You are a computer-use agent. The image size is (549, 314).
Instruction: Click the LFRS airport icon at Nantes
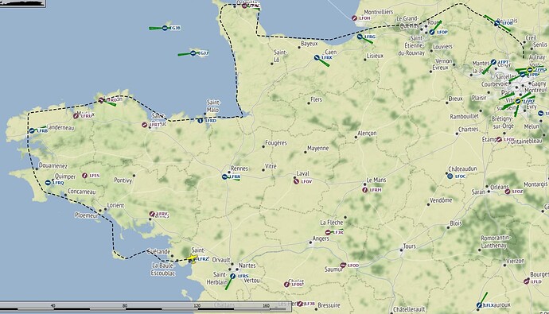pyautogui.click(x=233, y=276)
